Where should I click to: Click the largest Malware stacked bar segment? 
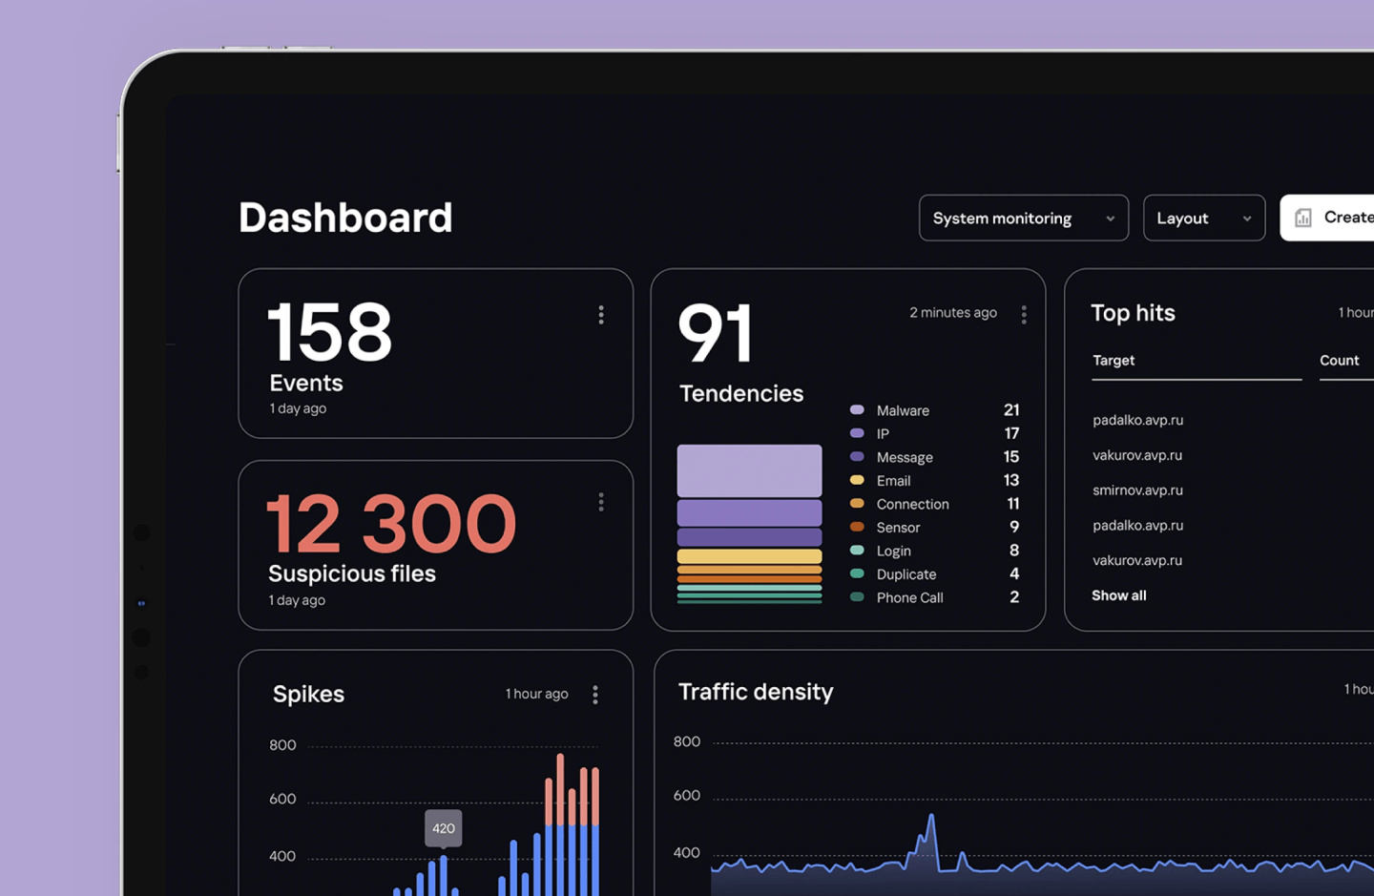tap(749, 470)
